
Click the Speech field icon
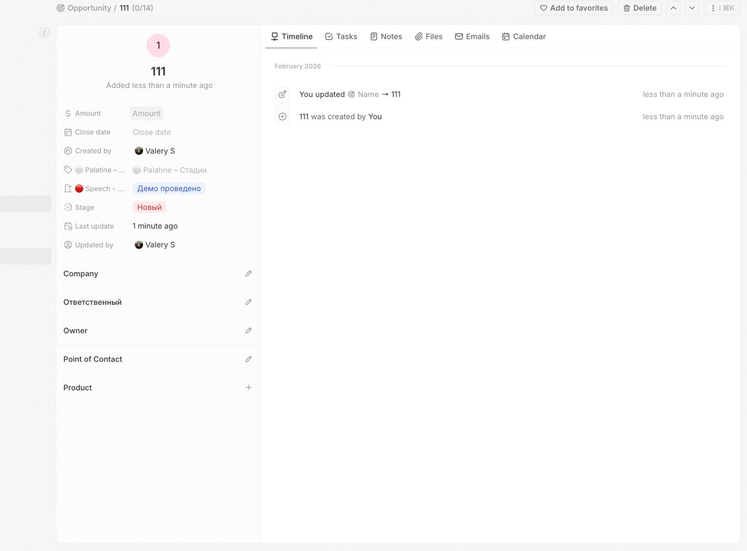pos(68,189)
